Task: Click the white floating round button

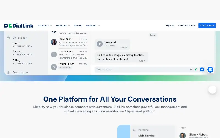Action: [212, 89]
